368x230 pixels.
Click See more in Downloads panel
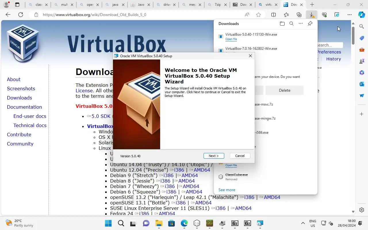[x=227, y=190]
